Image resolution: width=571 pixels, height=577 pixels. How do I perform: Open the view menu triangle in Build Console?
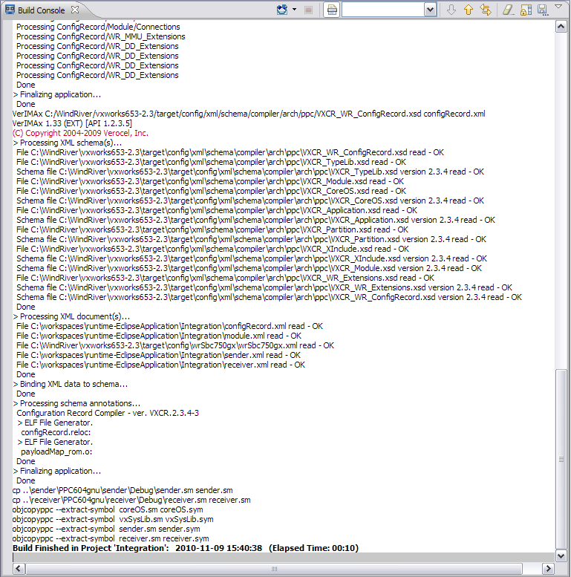point(558,6)
